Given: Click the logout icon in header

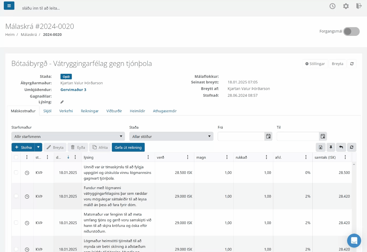Looking at the screenshot, I should tap(359, 6).
